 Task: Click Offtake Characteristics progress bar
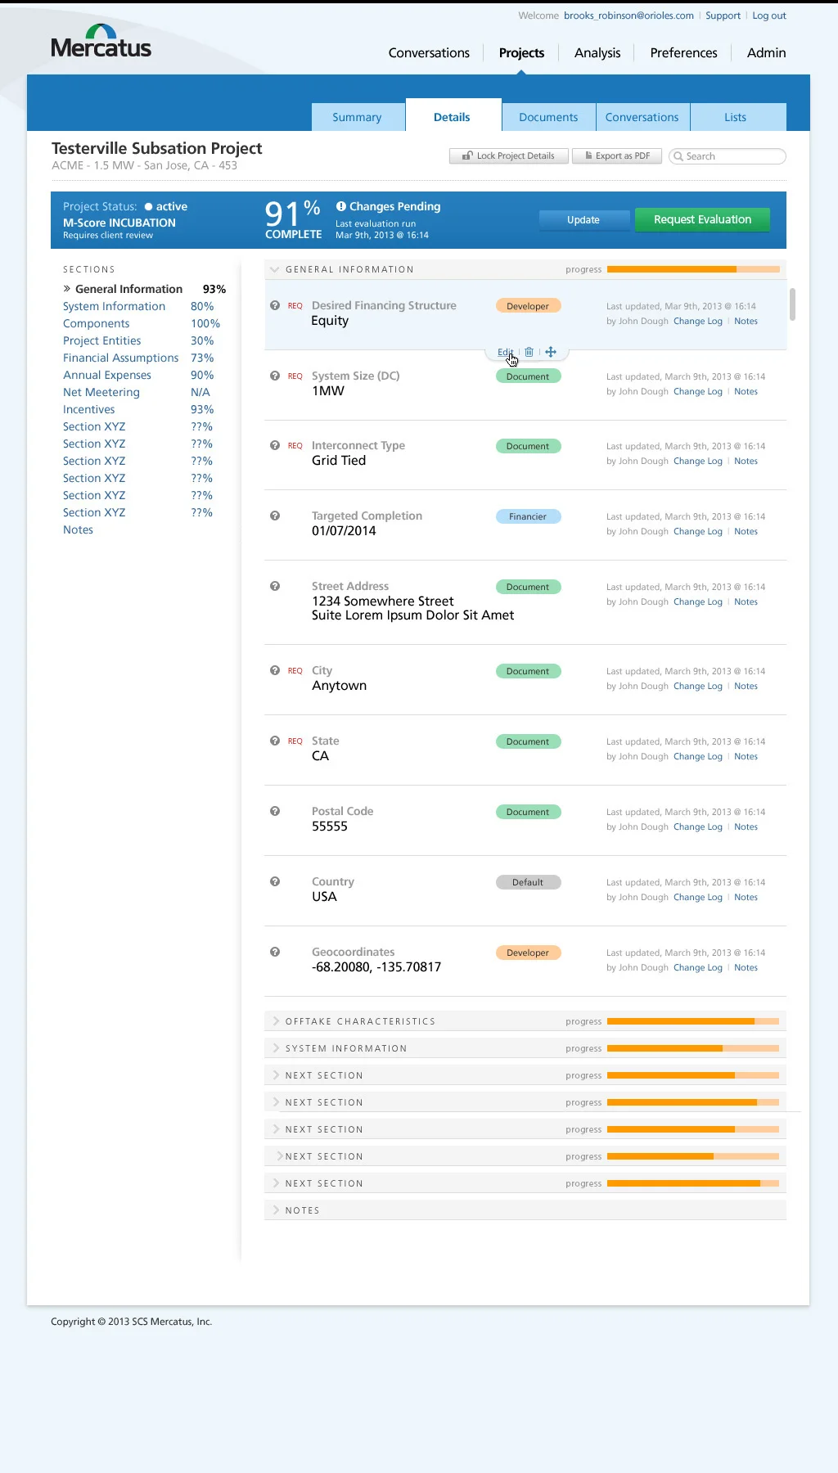[x=693, y=1021]
